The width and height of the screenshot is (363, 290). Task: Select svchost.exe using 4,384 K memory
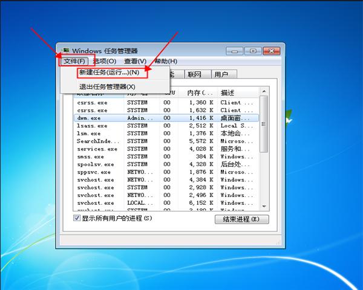point(166,179)
